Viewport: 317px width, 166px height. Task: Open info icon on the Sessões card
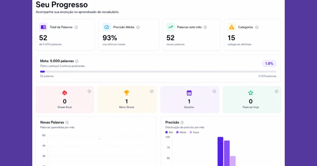tap(214, 91)
